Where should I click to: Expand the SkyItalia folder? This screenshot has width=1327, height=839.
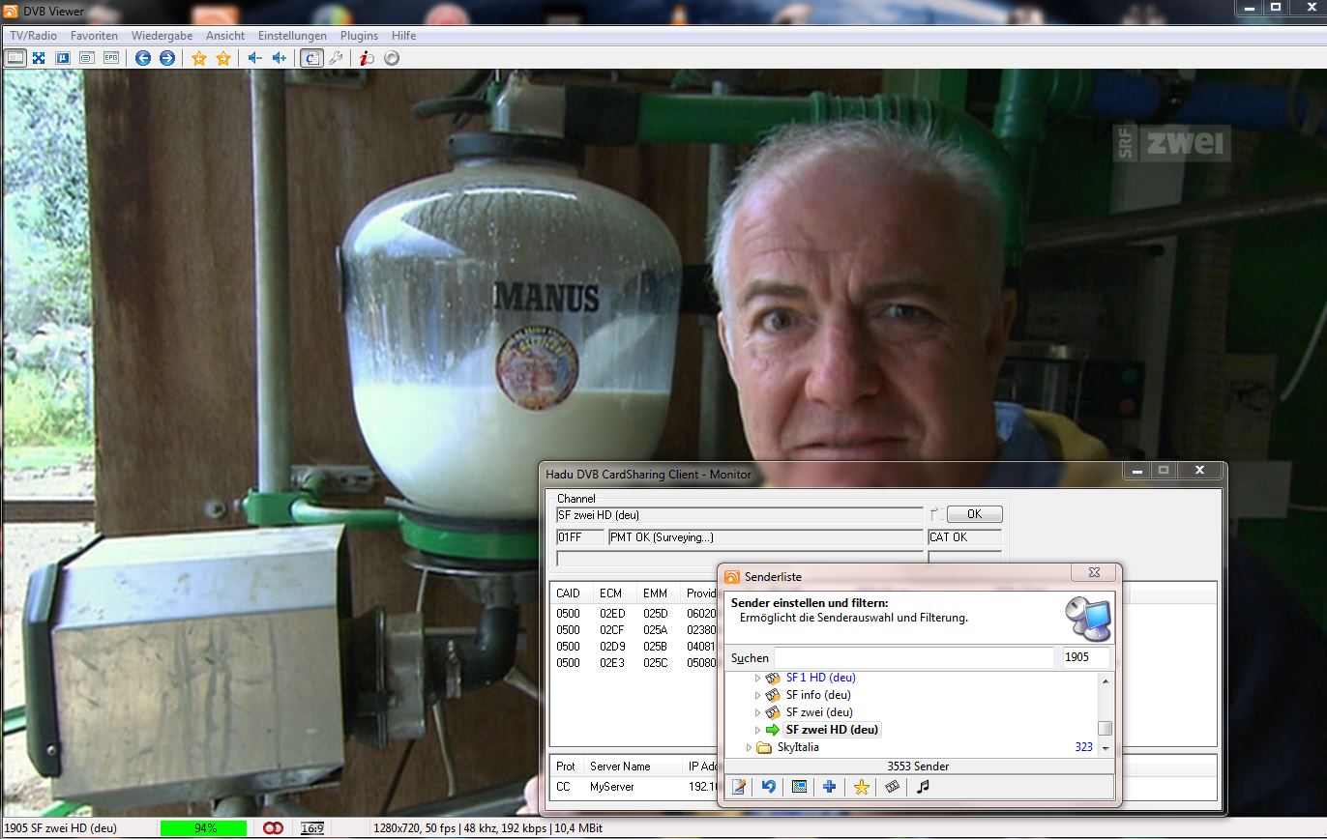[x=749, y=748]
